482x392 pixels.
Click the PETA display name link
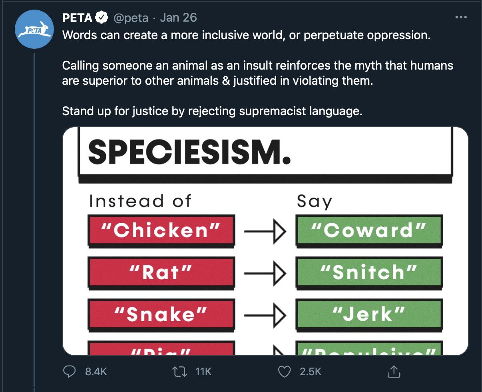coord(76,17)
